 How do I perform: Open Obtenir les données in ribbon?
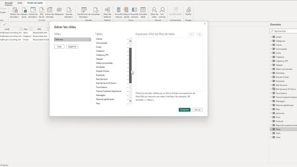15,13
